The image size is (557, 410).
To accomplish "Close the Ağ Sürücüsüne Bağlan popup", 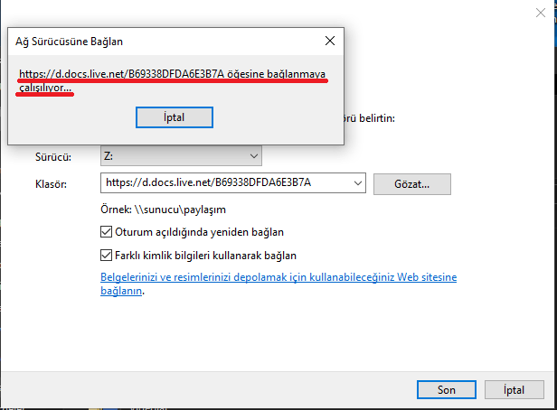I will 330,41.
